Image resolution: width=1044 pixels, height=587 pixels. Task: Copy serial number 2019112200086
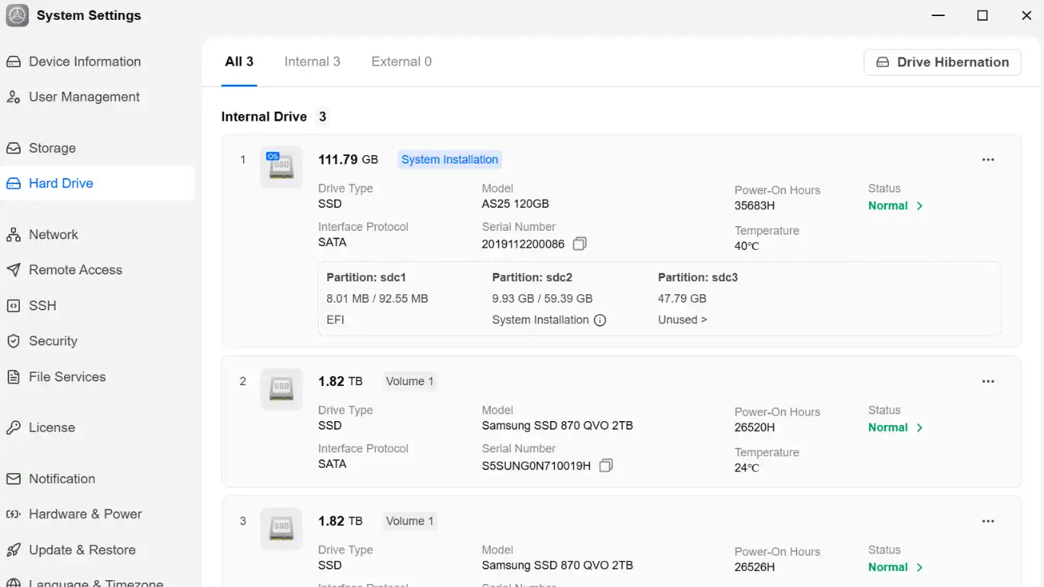pyautogui.click(x=580, y=244)
